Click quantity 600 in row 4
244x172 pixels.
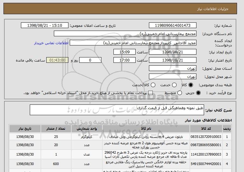coord(56,164)
